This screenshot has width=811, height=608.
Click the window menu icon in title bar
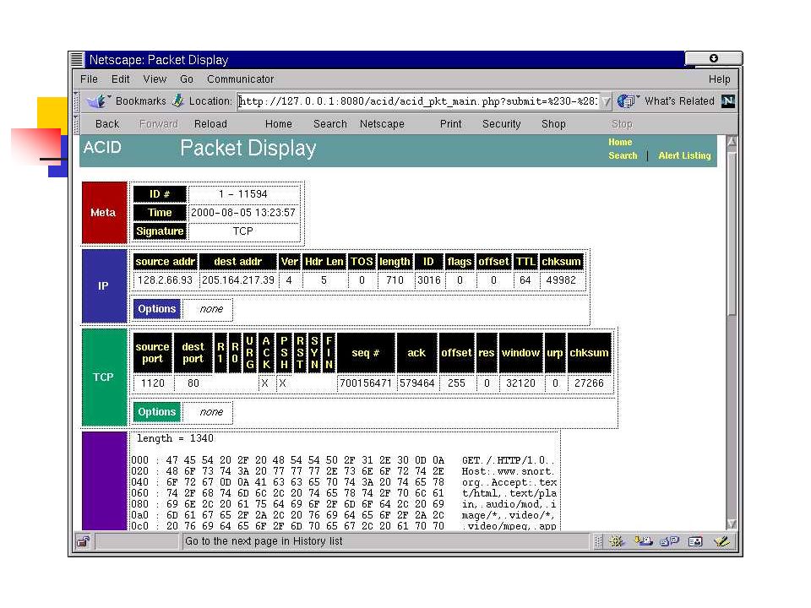77,59
